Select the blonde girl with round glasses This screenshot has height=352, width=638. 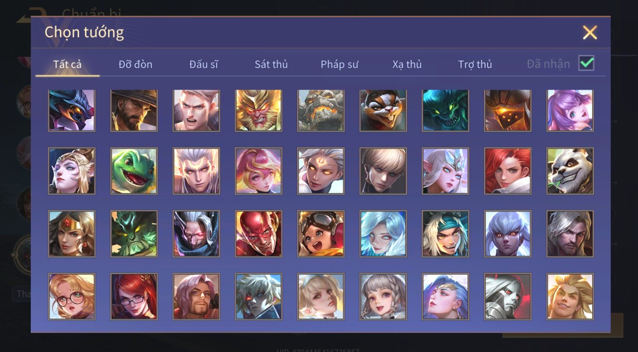(72, 296)
